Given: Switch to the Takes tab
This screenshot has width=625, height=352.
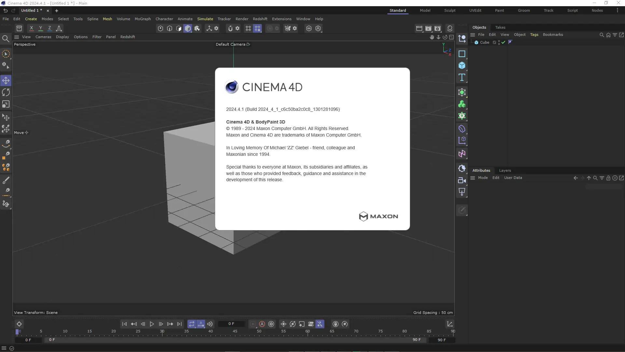Looking at the screenshot, I should (500, 27).
